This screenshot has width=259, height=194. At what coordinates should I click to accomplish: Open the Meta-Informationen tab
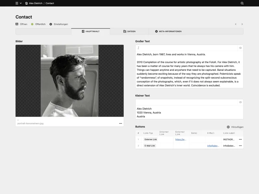(x=169, y=31)
